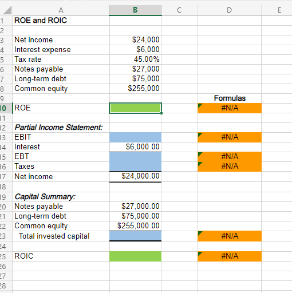Select the $24,000 net income value
The height and width of the screenshot is (293, 292).
(x=135, y=40)
